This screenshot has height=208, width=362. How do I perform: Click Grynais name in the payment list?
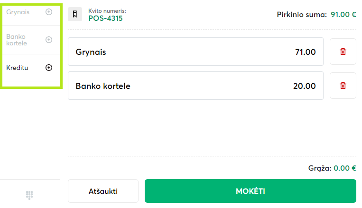91,52
